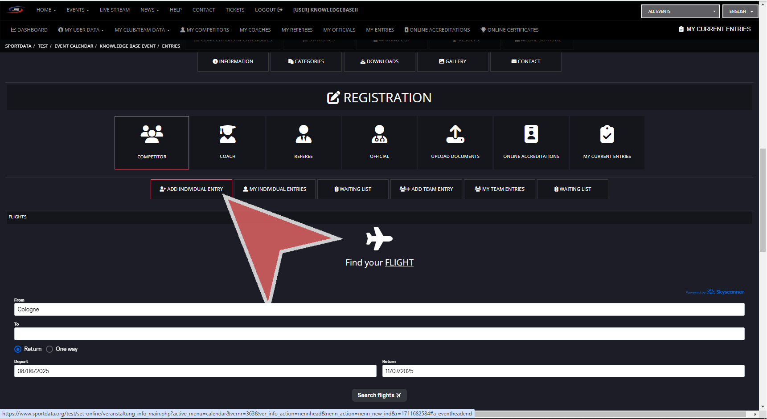Select the One way radio button
The width and height of the screenshot is (767, 419).
click(49, 349)
